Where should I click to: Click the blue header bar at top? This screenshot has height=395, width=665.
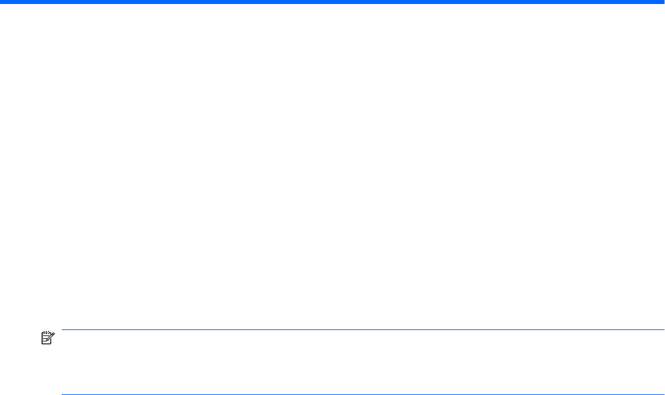tap(332, 2)
